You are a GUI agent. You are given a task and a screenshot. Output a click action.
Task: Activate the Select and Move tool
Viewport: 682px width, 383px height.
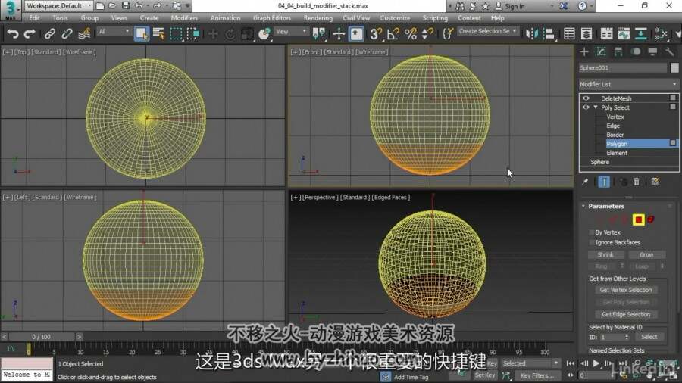click(213, 33)
